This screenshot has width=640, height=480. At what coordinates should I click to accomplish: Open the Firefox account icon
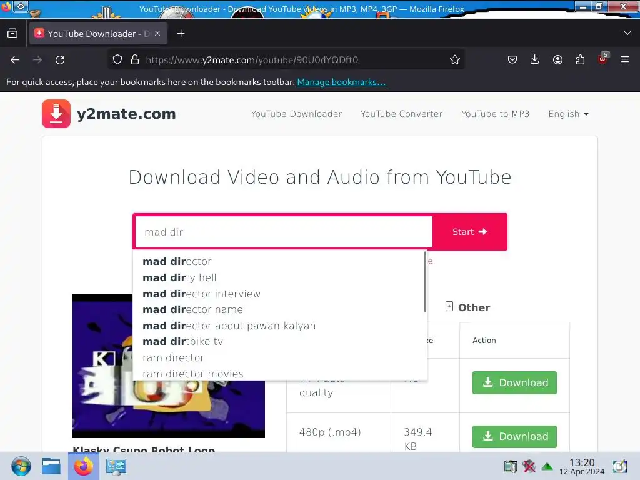pos(557,60)
